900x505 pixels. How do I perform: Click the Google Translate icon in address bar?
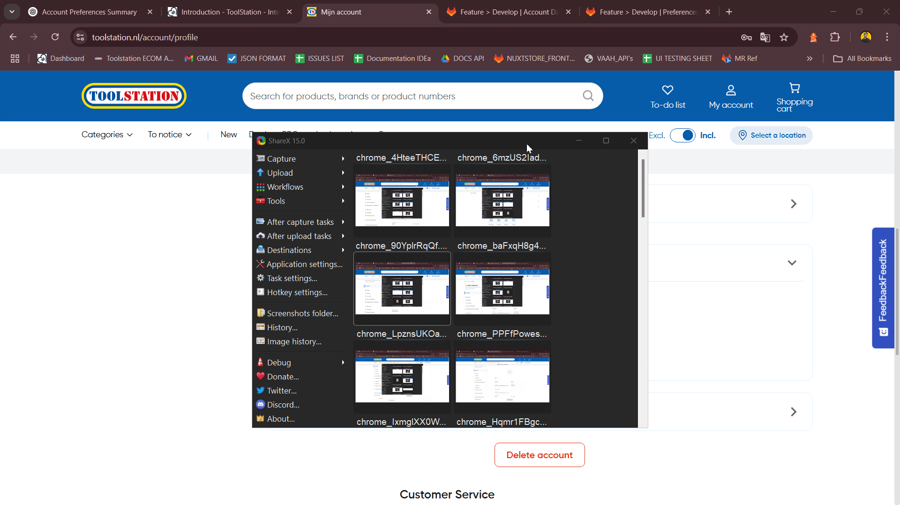tap(765, 37)
